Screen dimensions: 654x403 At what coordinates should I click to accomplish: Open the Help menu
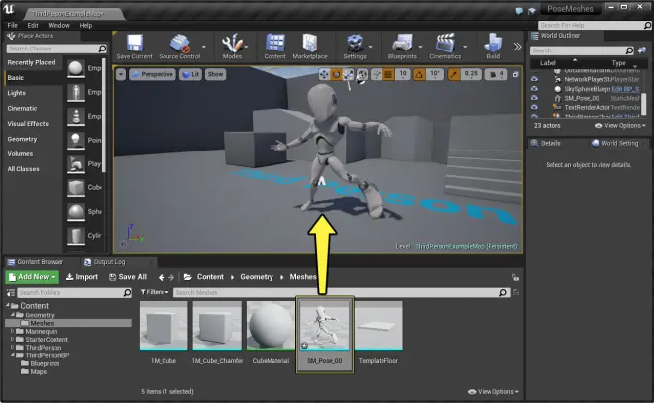(x=86, y=26)
